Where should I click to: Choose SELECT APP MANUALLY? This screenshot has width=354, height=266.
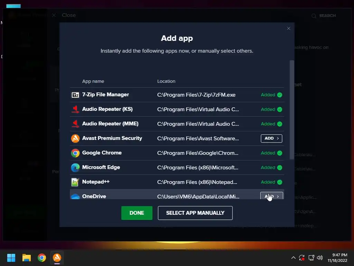(x=195, y=213)
